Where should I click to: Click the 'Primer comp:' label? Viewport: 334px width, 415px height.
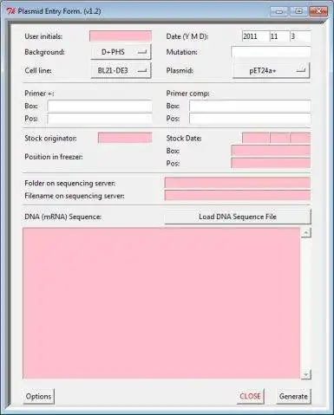tap(187, 94)
